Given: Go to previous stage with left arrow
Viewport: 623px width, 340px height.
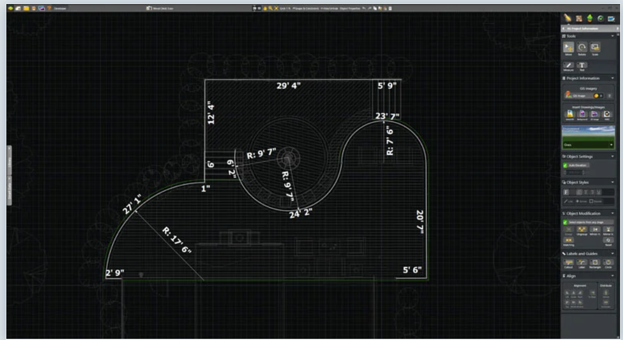Looking at the screenshot, I should [563, 29].
